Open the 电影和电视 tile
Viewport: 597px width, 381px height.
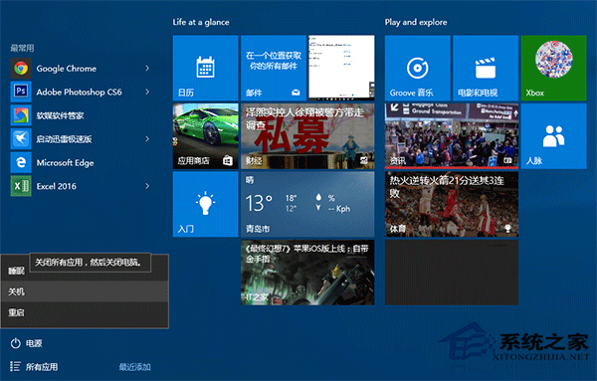pyautogui.click(x=486, y=68)
